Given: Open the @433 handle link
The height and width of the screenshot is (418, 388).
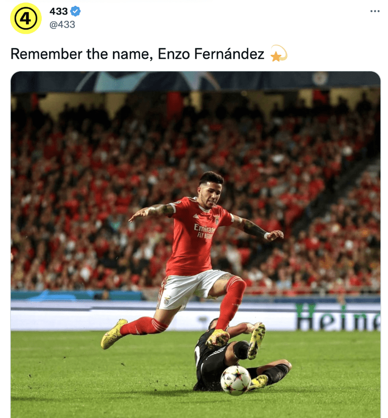Looking at the screenshot, I should [63, 25].
